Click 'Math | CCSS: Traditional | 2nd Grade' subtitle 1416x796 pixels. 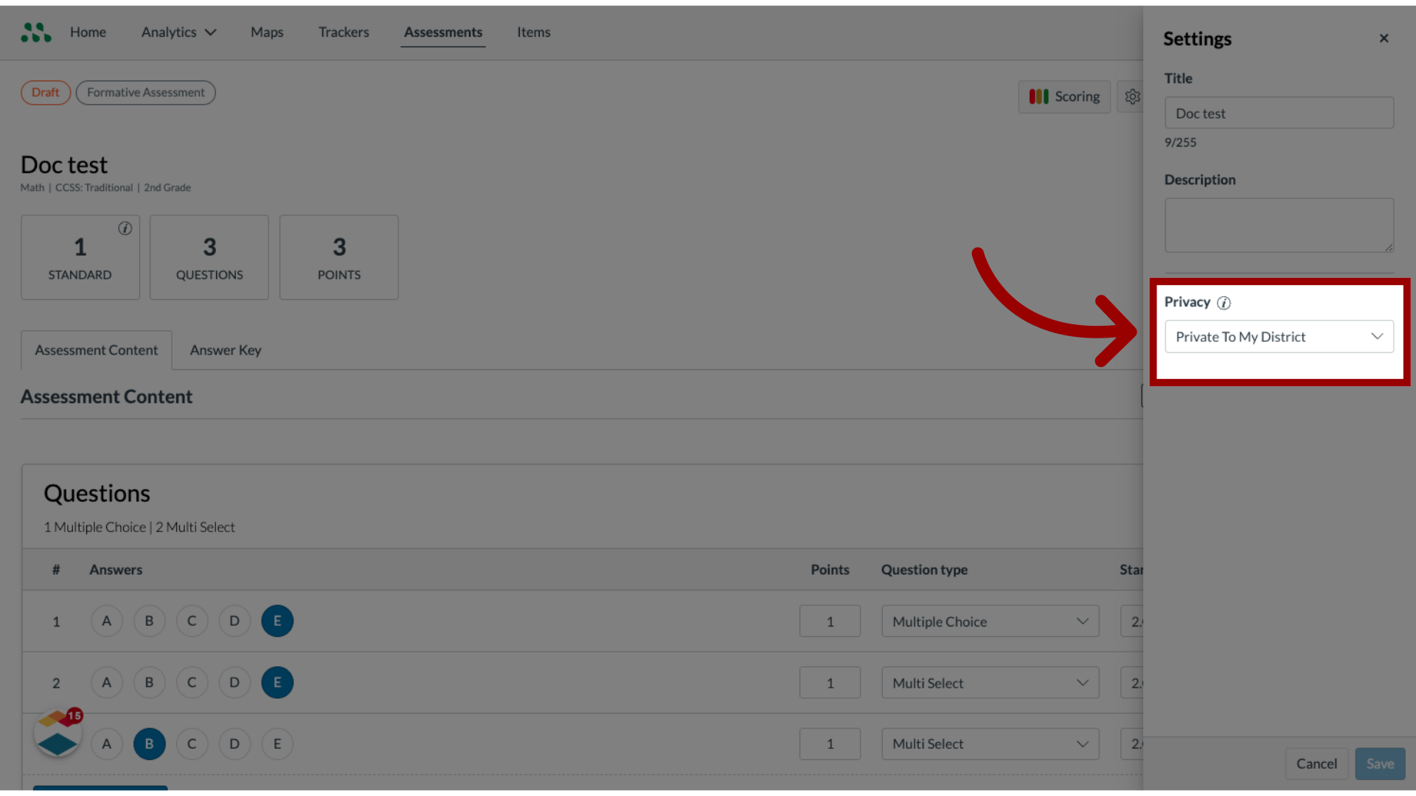[x=105, y=188]
